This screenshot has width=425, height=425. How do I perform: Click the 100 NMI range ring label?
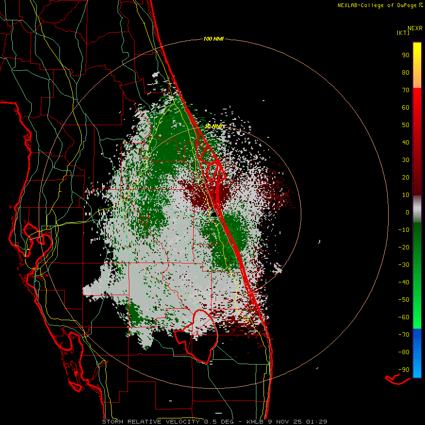tap(213, 39)
